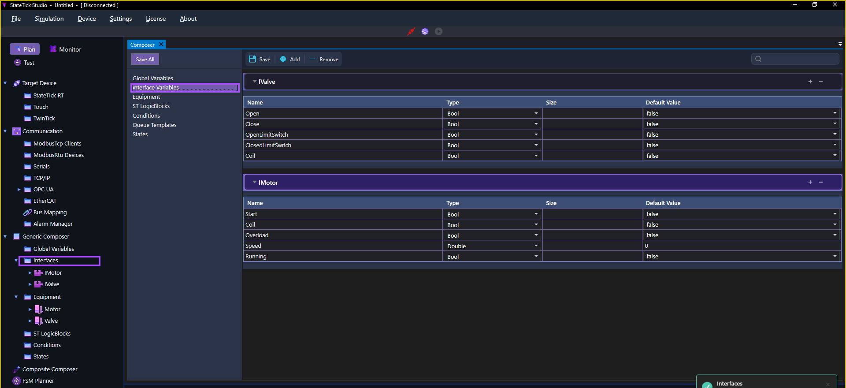Select Conditions in left tree

[x=47, y=345]
